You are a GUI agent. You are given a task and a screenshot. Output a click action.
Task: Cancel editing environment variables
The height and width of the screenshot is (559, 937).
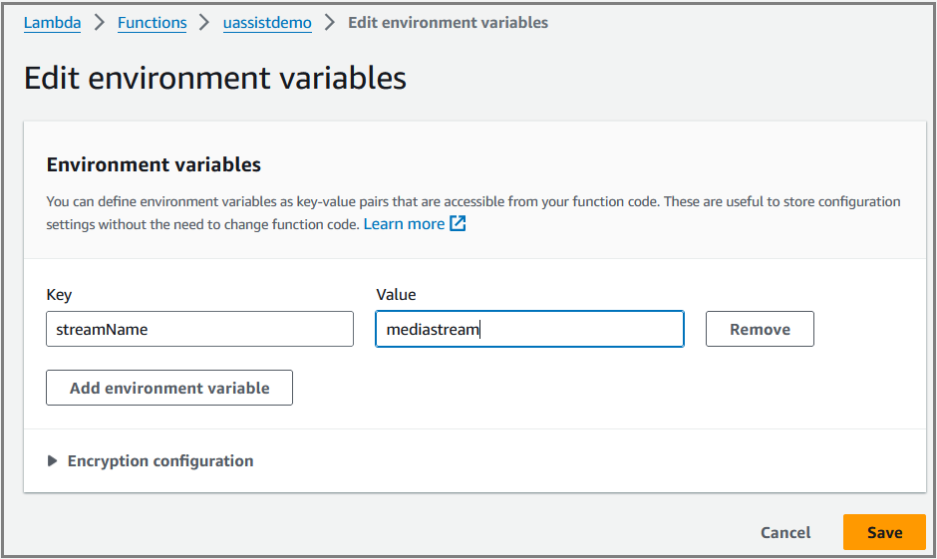(785, 532)
